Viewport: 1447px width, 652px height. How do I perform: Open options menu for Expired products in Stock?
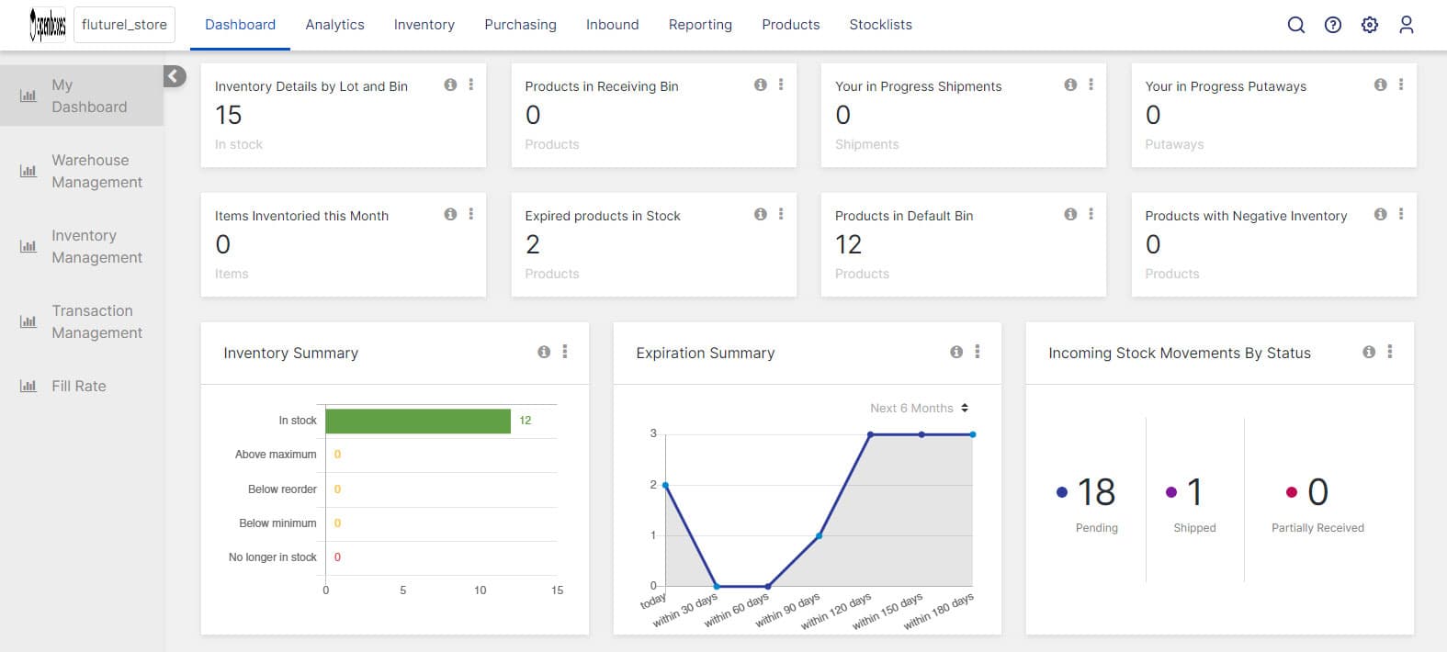click(781, 214)
